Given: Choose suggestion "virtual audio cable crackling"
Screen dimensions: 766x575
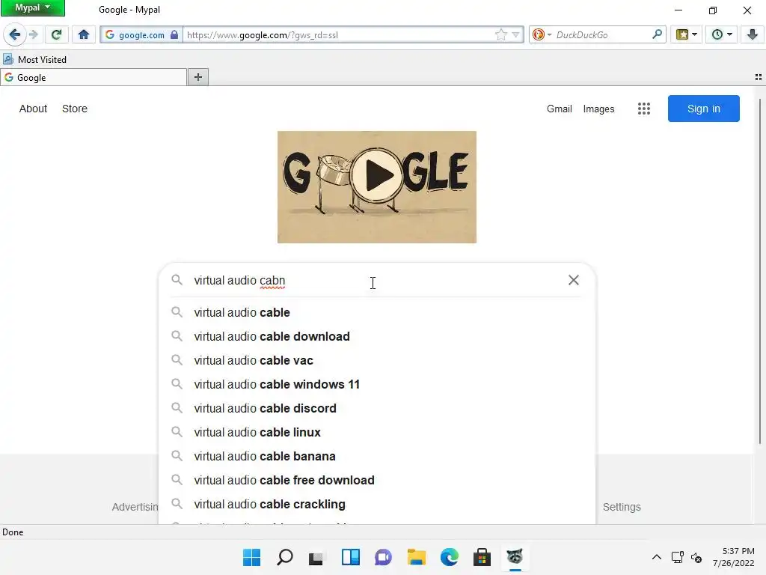Looking at the screenshot, I should (x=377, y=504).
